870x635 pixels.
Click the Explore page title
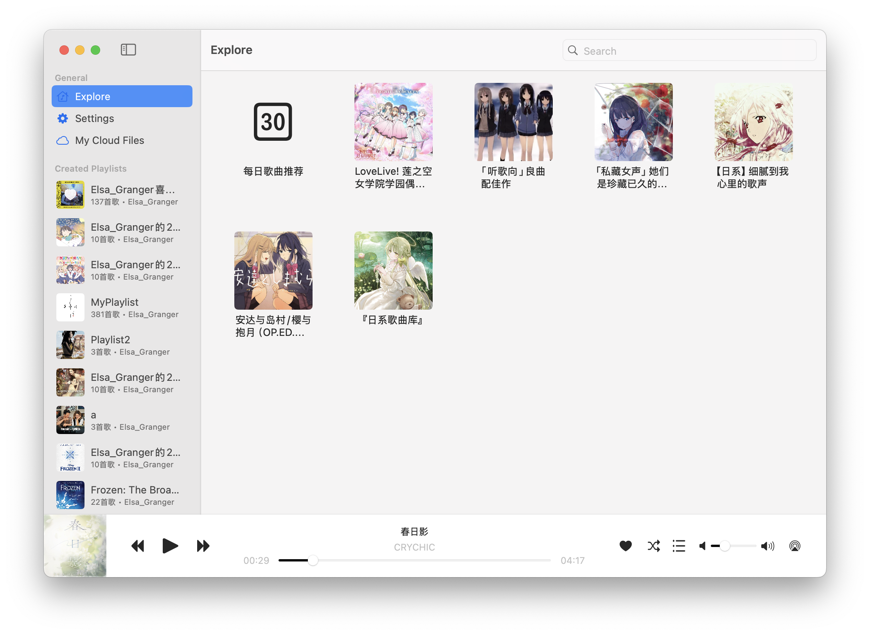coord(231,50)
